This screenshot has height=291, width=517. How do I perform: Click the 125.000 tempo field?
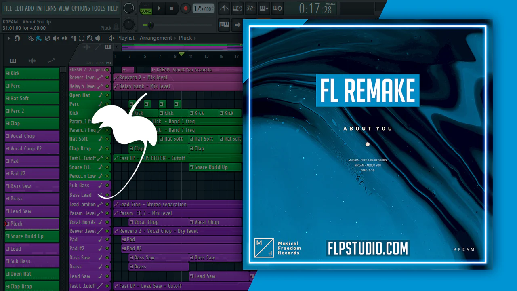[x=204, y=8]
